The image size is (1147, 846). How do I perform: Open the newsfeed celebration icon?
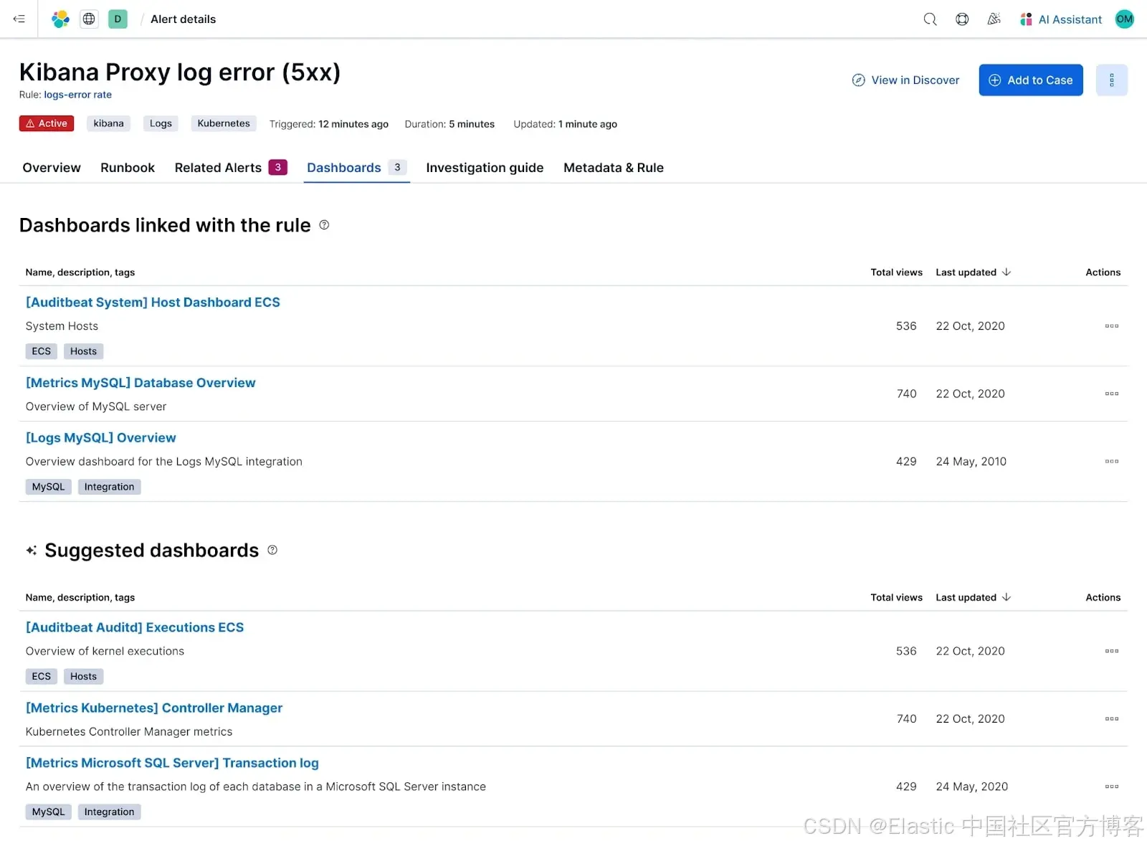click(994, 19)
